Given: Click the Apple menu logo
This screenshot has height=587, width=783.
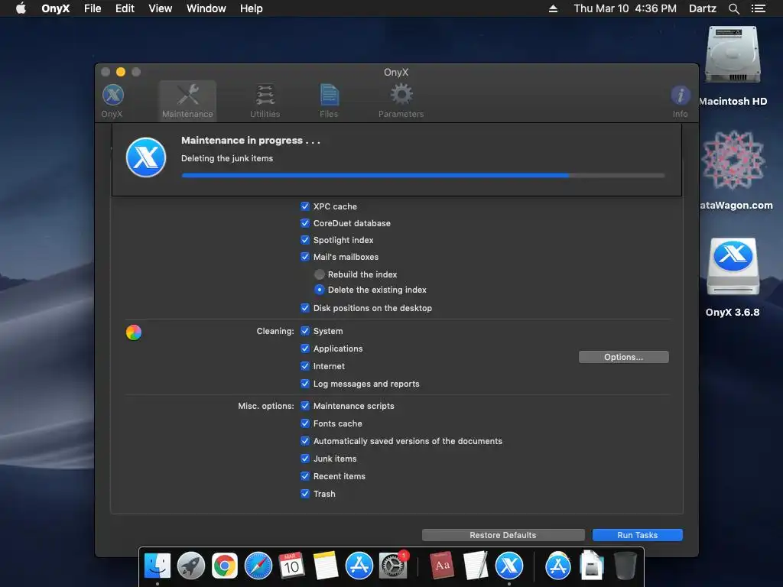Looking at the screenshot, I should pyautogui.click(x=21, y=8).
